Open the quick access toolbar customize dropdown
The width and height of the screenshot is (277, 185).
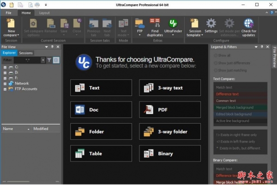click(46, 5)
